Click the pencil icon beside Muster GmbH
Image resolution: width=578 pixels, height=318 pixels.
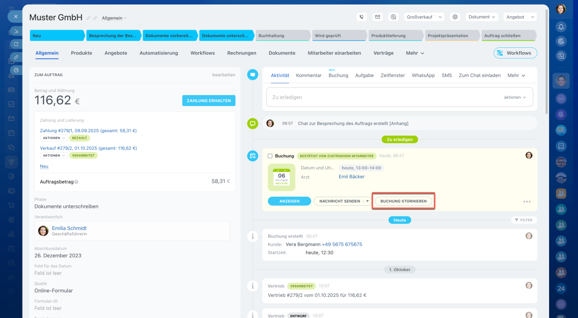(89, 18)
